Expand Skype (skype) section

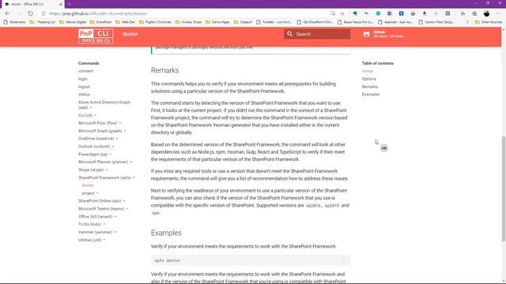point(93,170)
